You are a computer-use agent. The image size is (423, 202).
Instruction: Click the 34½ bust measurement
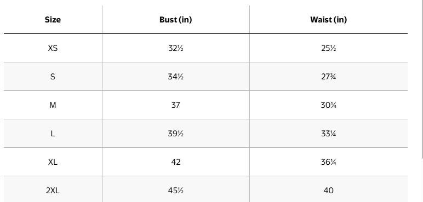tap(176, 77)
